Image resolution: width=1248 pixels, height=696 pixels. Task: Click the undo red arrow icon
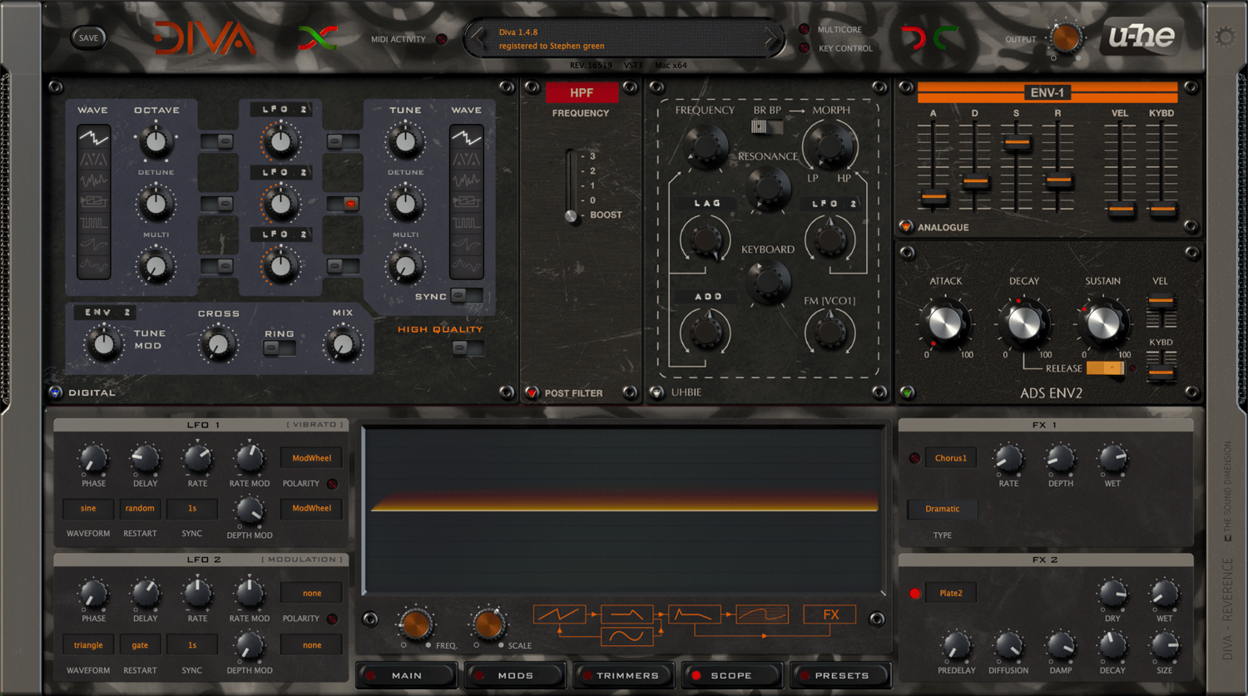point(914,37)
